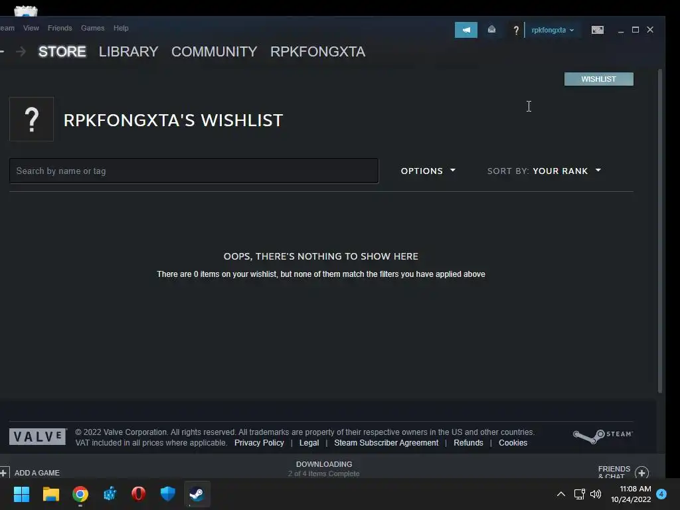Click the Add a Game plus icon

(4, 472)
